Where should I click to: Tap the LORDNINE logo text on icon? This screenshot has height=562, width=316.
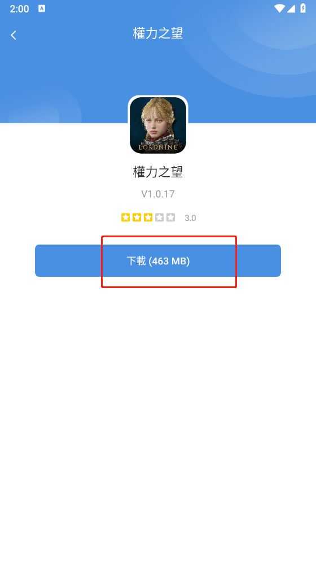pyautogui.click(x=158, y=147)
